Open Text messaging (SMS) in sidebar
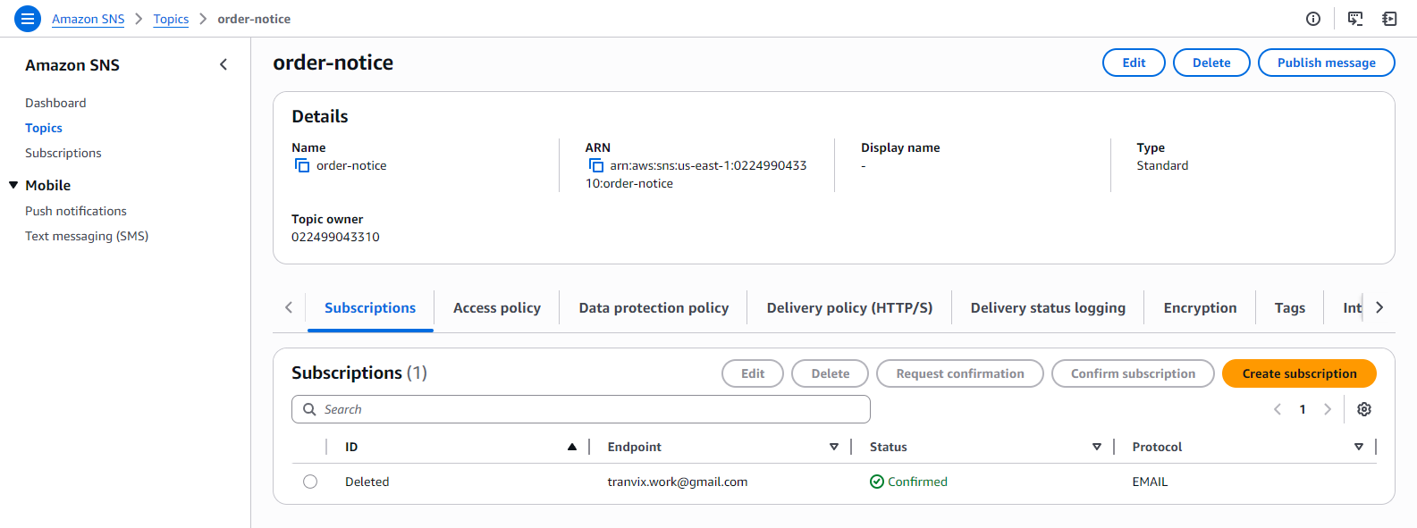1417x528 pixels. [x=87, y=236]
